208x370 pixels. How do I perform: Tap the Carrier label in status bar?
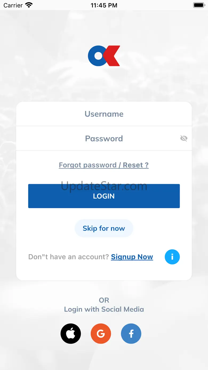tap(13, 5)
